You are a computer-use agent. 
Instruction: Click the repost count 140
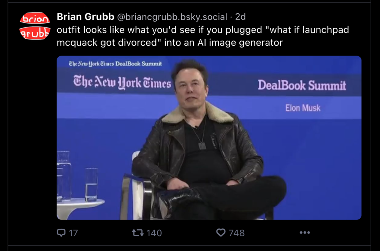(154, 233)
